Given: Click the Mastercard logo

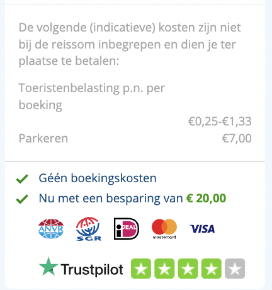Looking at the screenshot, I should (164, 229).
